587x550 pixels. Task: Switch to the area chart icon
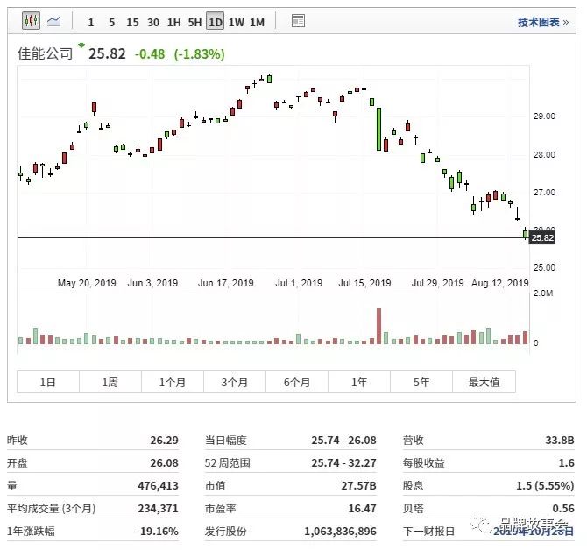(x=54, y=21)
